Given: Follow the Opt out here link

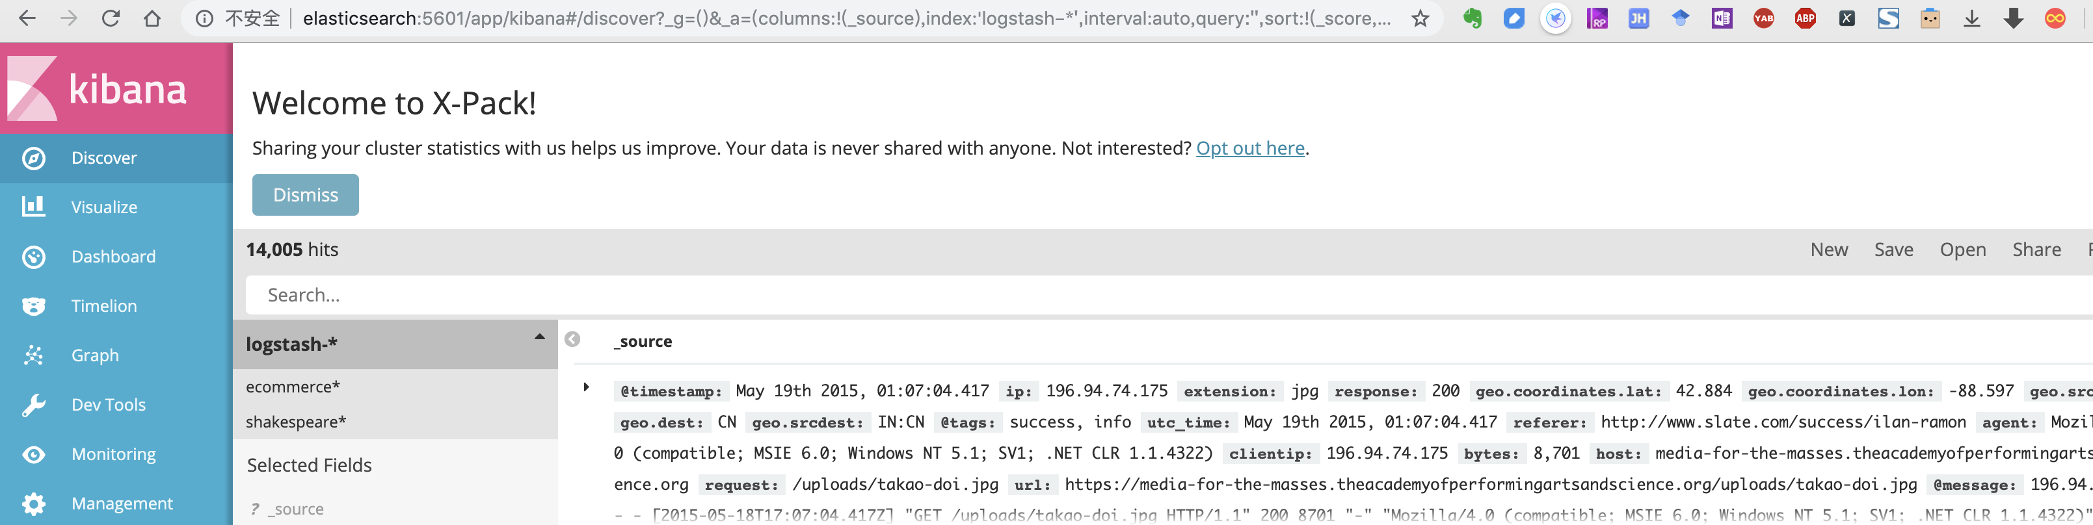Looking at the screenshot, I should coord(1249,149).
